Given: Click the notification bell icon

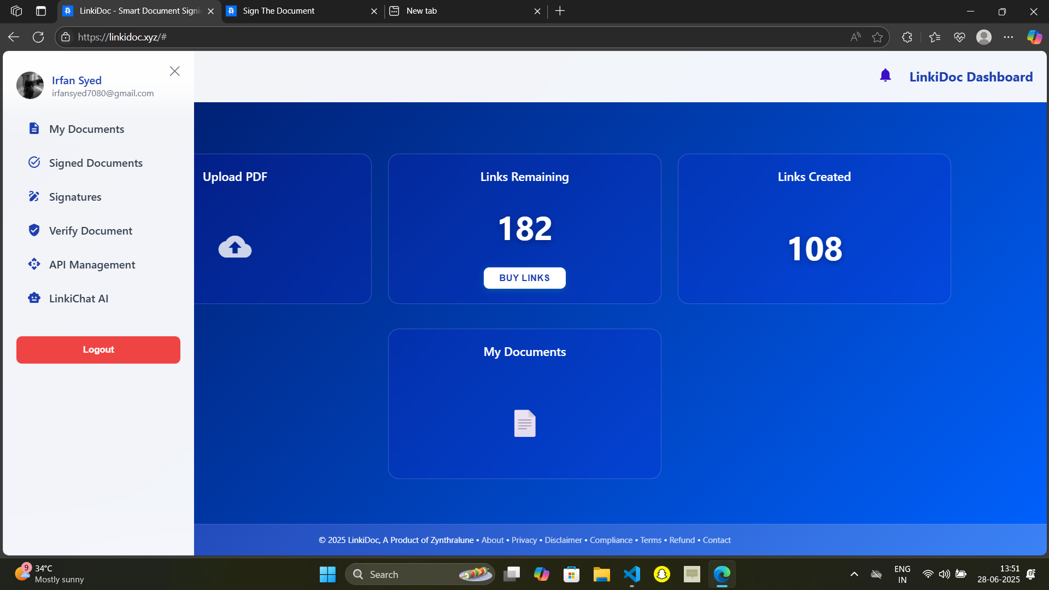Looking at the screenshot, I should [885, 75].
